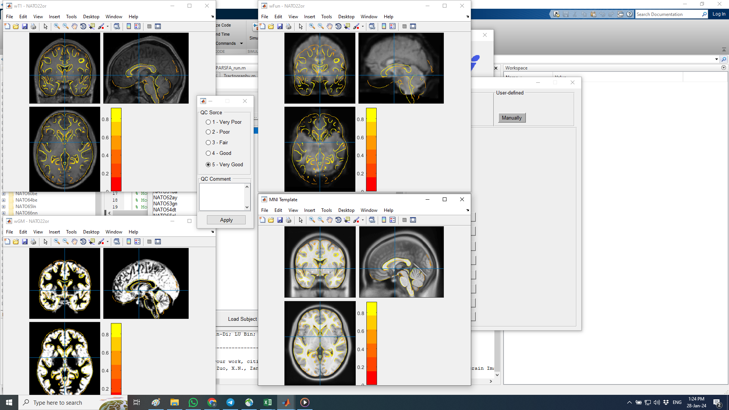Activate Pan hand tool in wT1 window

74,26
